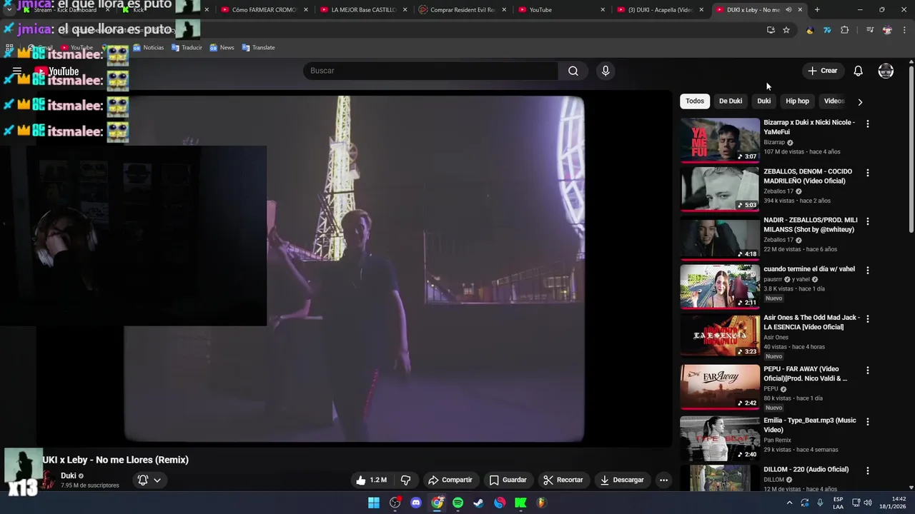Image resolution: width=915 pixels, height=514 pixels.
Task: Click the Compartir button
Action: tap(450, 480)
